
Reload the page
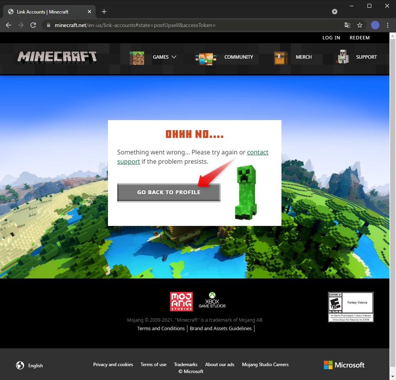click(33, 25)
